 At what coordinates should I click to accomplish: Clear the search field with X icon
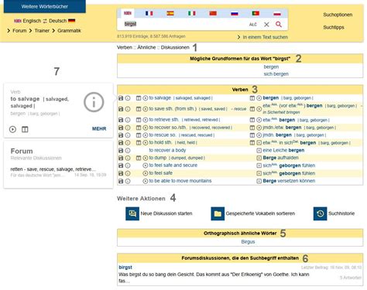pos(266,25)
